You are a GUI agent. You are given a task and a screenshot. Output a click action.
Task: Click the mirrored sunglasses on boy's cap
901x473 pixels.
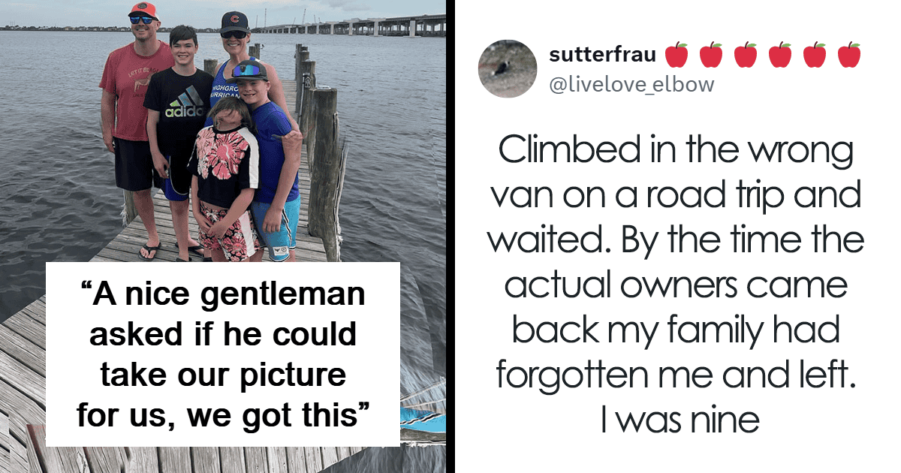point(248,72)
